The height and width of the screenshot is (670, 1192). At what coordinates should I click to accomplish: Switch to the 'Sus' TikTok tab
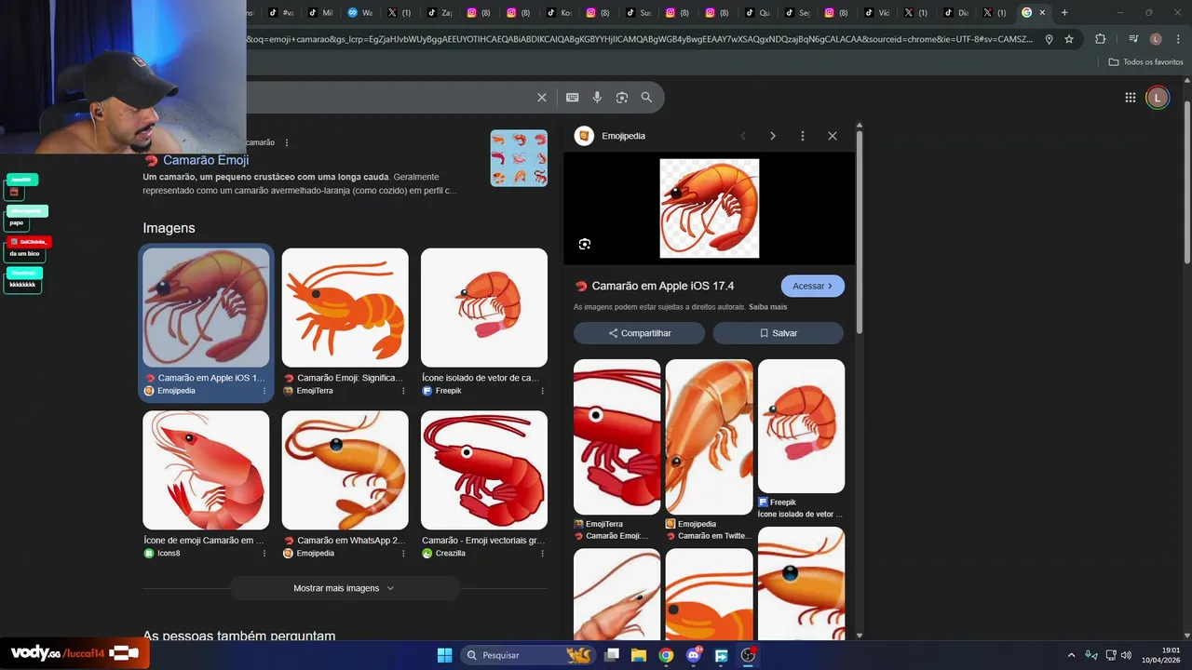tap(639, 13)
